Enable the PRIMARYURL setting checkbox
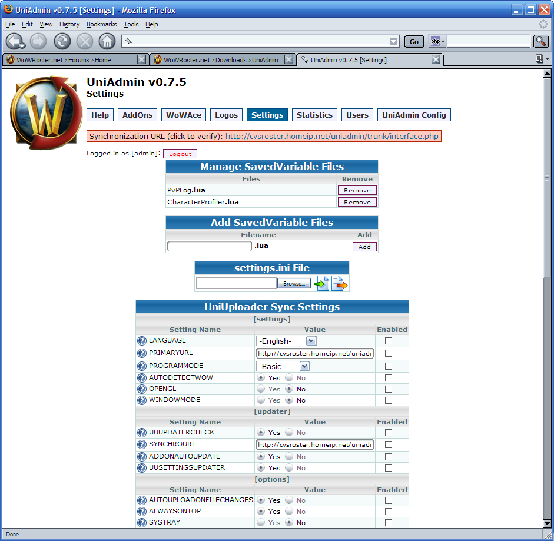 (389, 353)
